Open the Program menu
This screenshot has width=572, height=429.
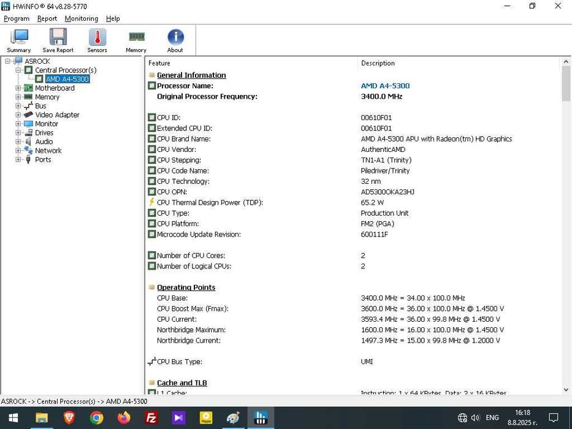click(x=17, y=18)
